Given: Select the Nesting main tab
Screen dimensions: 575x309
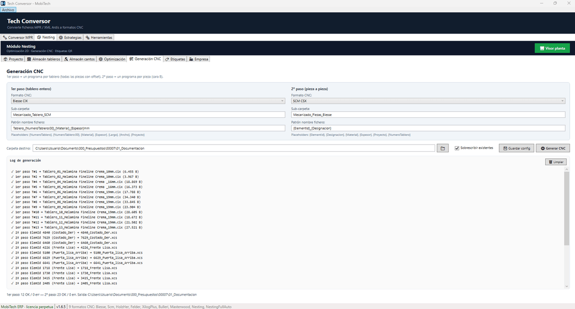Looking at the screenshot, I should [x=46, y=37].
